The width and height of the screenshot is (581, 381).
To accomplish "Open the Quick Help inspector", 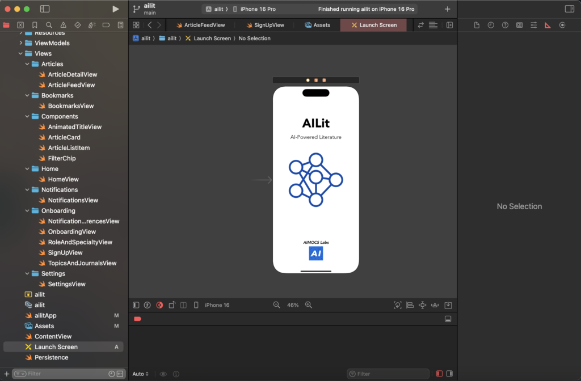I will click(x=505, y=25).
